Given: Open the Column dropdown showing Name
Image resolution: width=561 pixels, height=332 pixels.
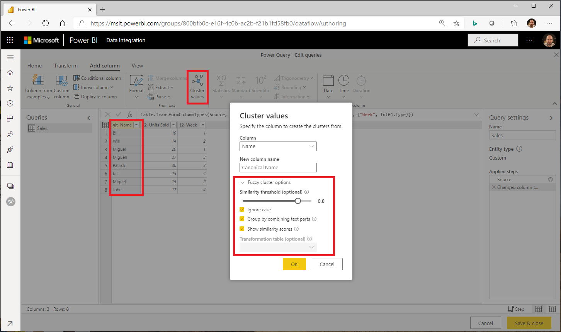Looking at the screenshot, I should click(x=278, y=147).
